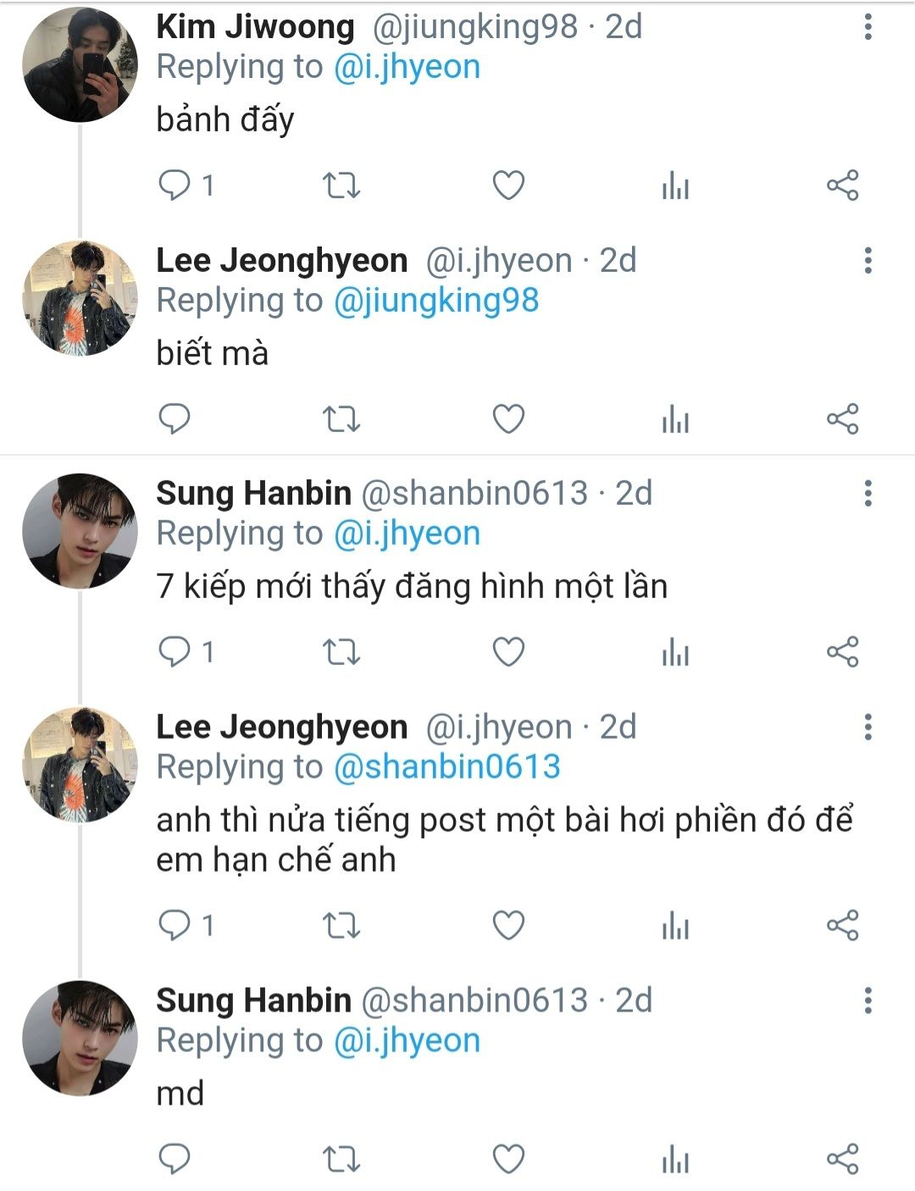Retweet Kim Jiwoong's "bảnh đấy" reply
The width and height of the screenshot is (915, 1191).
[342, 185]
